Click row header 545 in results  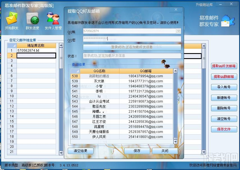click(75, 111)
